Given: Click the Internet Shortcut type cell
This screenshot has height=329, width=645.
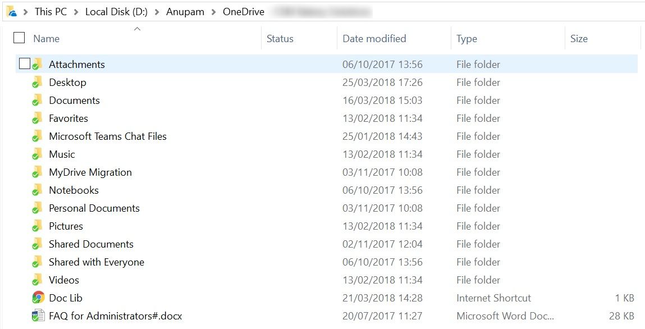Looking at the screenshot, I should click(x=493, y=298).
